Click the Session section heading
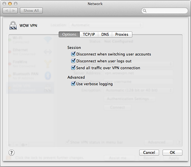The width and height of the screenshot is (191, 167). pyautogui.click(x=74, y=48)
